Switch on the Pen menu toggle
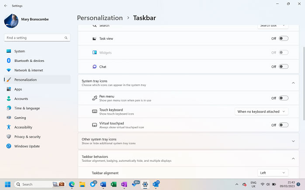Screen dimensions: 305x190 pyautogui.click(x=284, y=98)
